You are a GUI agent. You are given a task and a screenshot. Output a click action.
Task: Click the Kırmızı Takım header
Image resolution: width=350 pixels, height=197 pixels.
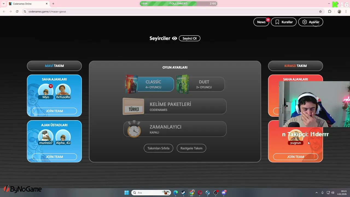click(x=295, y=66)
